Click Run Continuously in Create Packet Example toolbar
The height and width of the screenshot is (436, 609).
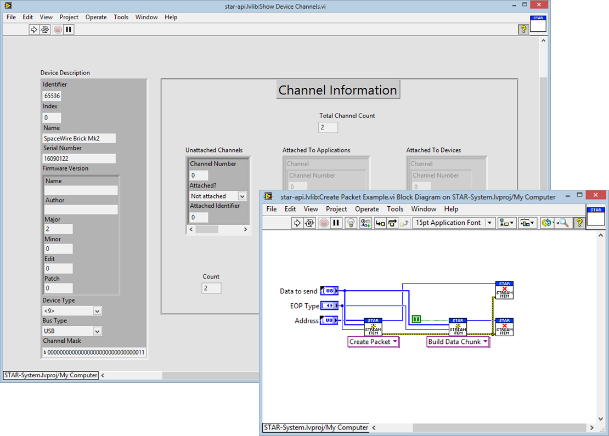309,223
